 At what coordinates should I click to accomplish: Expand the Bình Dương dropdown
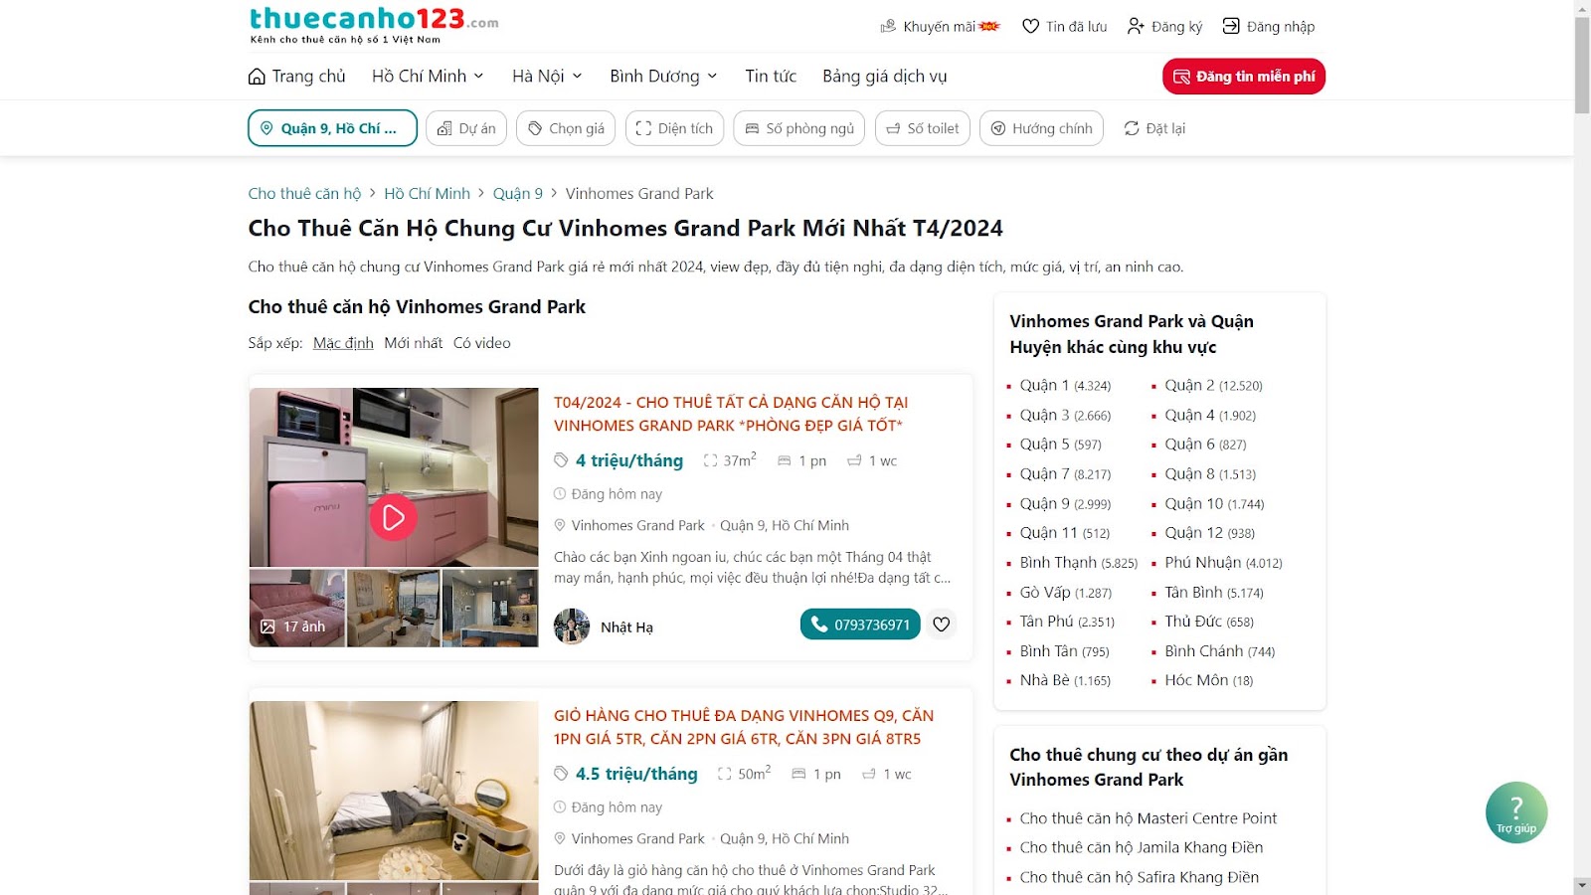pos(663,77)
